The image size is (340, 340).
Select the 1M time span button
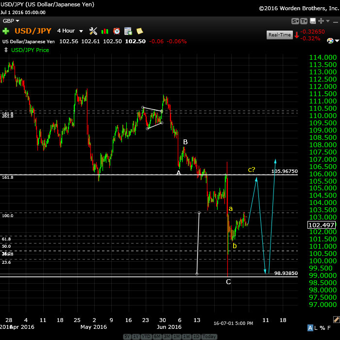[176, 336]
